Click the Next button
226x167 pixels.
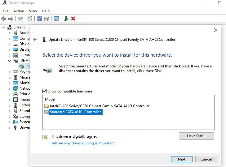[x=181, y=159]
